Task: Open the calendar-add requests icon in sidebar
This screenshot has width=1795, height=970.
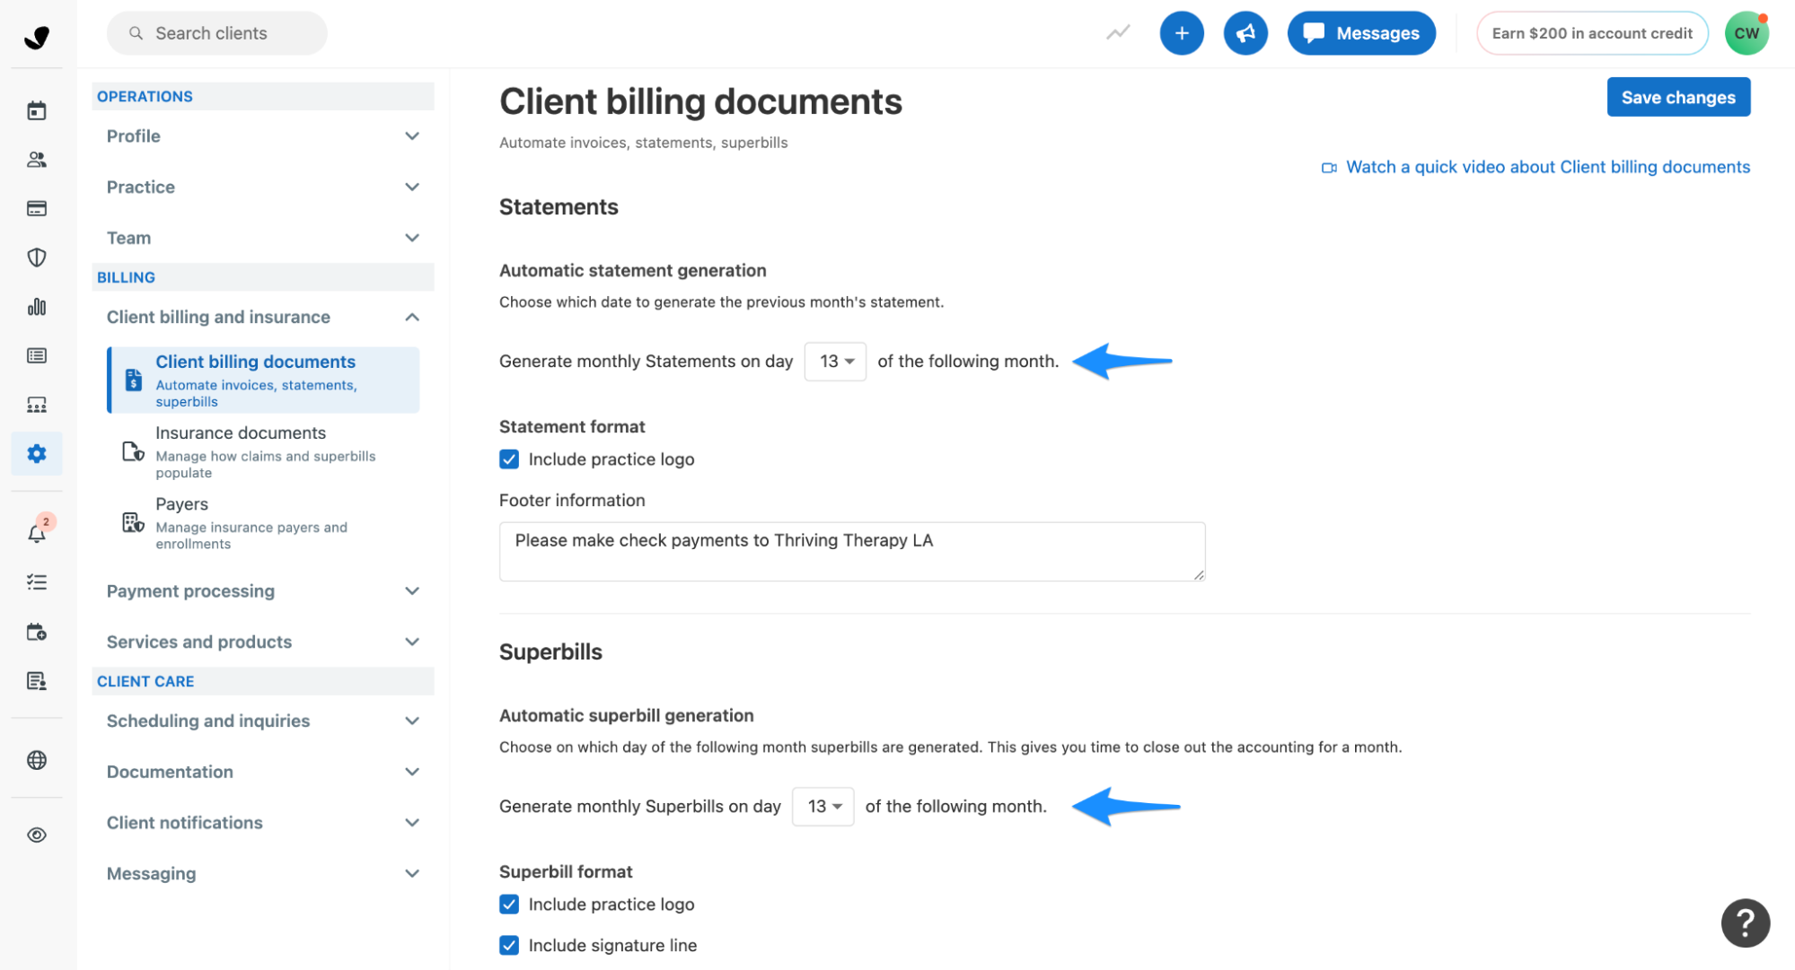Action: pos(37,632)
